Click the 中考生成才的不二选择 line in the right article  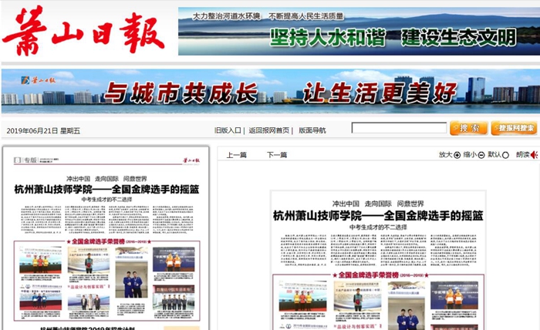coord(378,227)
